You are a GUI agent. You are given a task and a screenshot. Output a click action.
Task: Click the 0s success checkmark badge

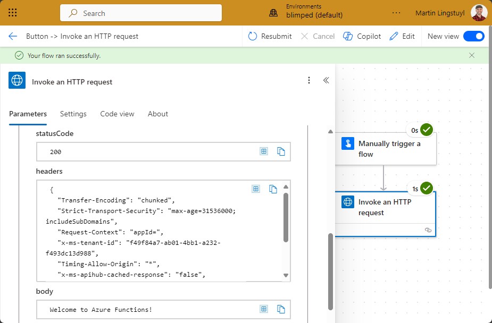[x=427, y=130]
